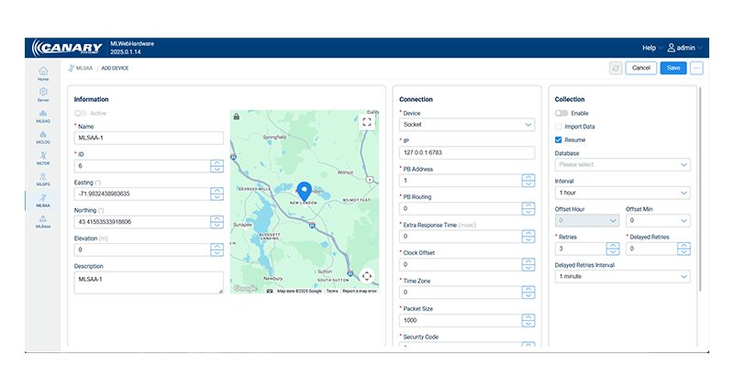Click the admin user icon
This screenshot has width=734, height=388.
pyautogui.click(x=672, y=48)
